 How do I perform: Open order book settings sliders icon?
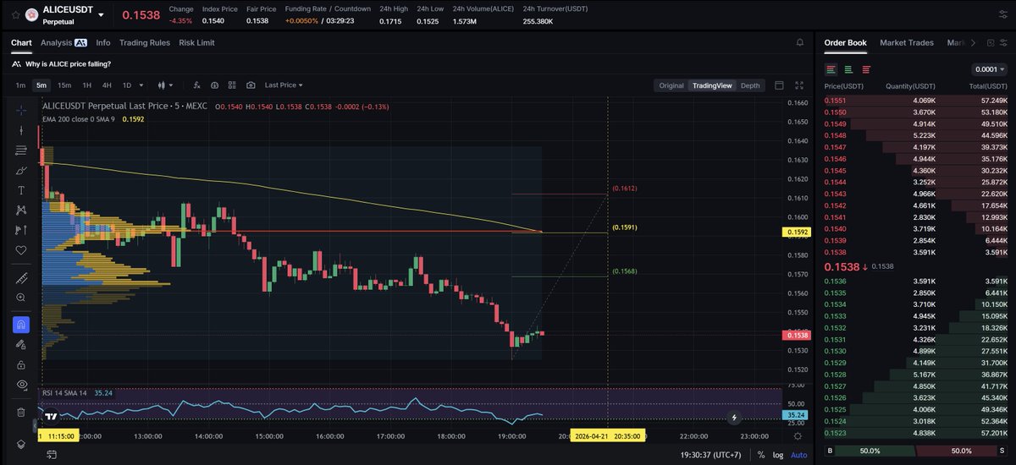(1003, 42)
